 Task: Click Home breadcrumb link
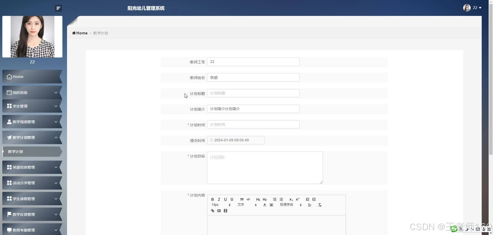[82, 33]
